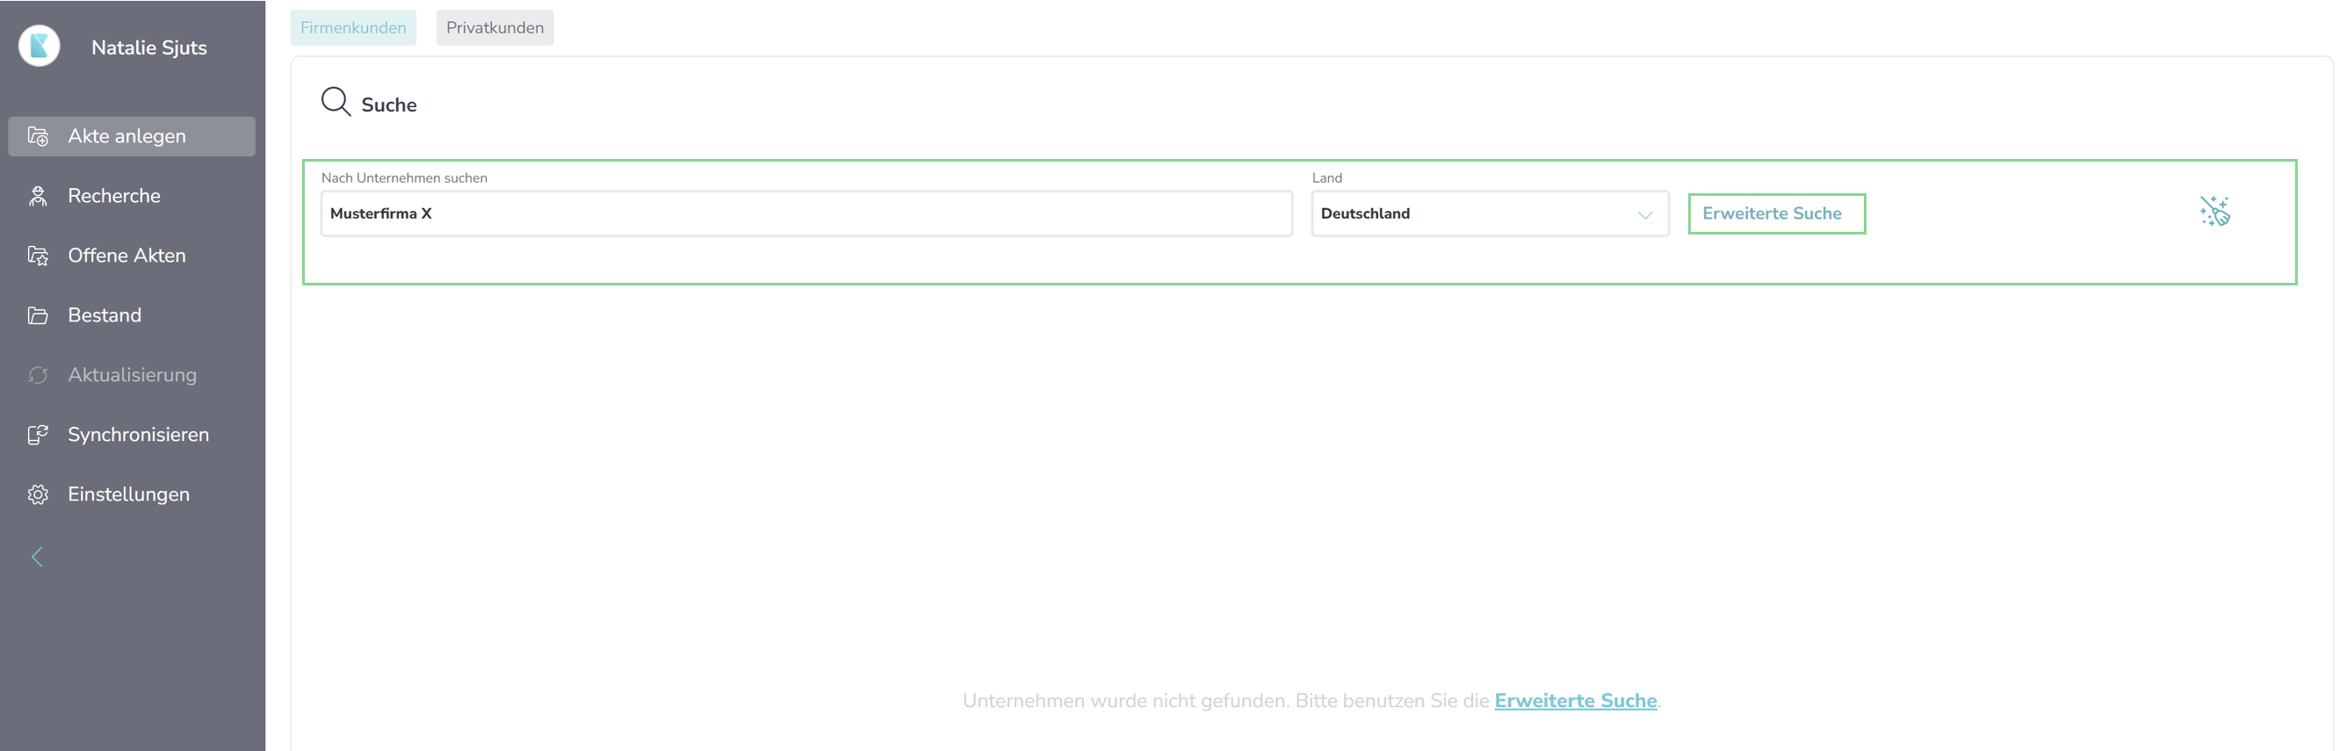
Task: Switch to the Privatkunden tab
Action: click(495, 27)
